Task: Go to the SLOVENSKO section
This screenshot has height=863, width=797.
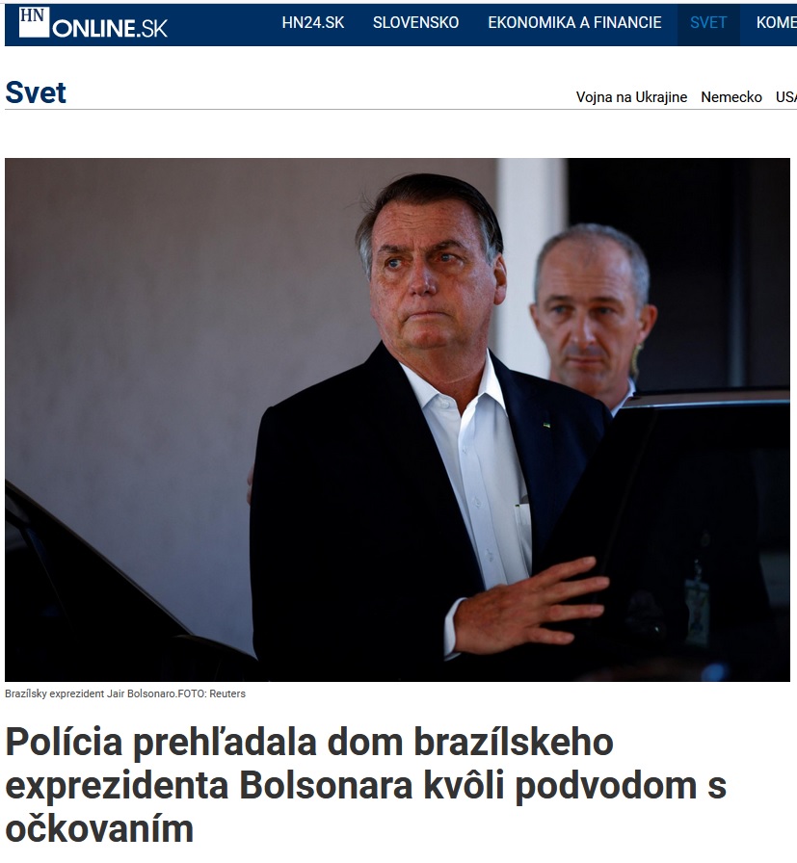Action: (416, 22)
